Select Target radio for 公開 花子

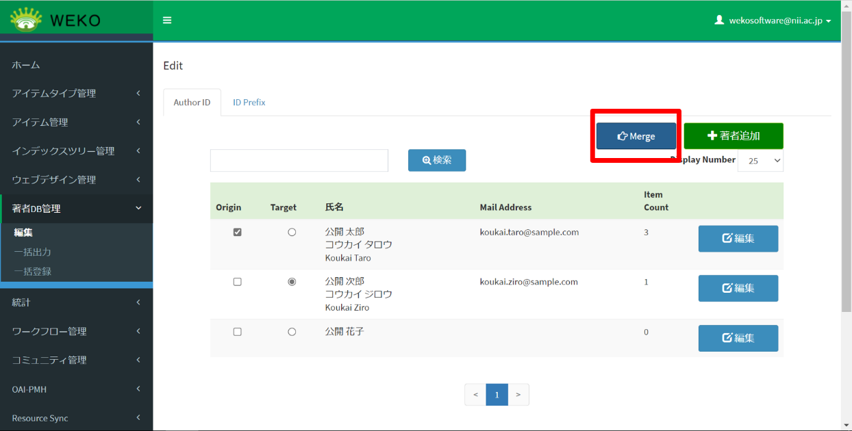[x=292, y=332]
